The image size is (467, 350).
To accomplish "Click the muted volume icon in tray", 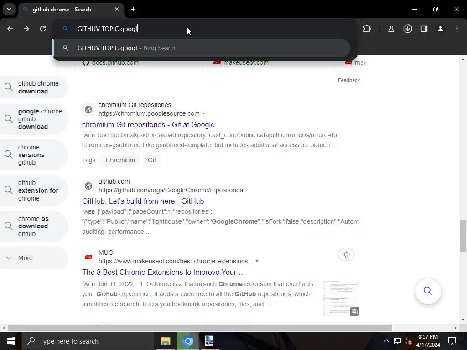I will click(408, 341).
